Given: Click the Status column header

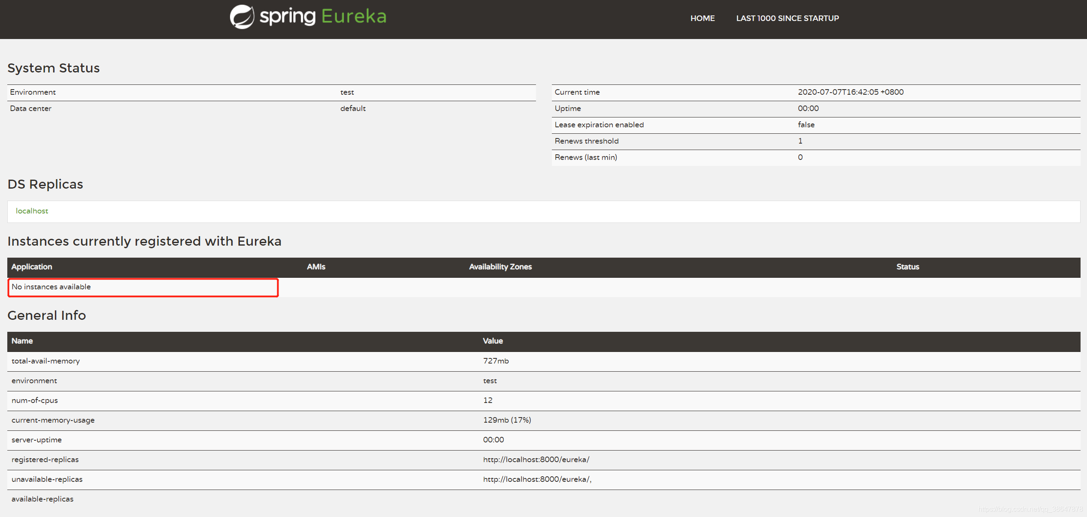Looking at the screenshot, I should tap(908, 267).
